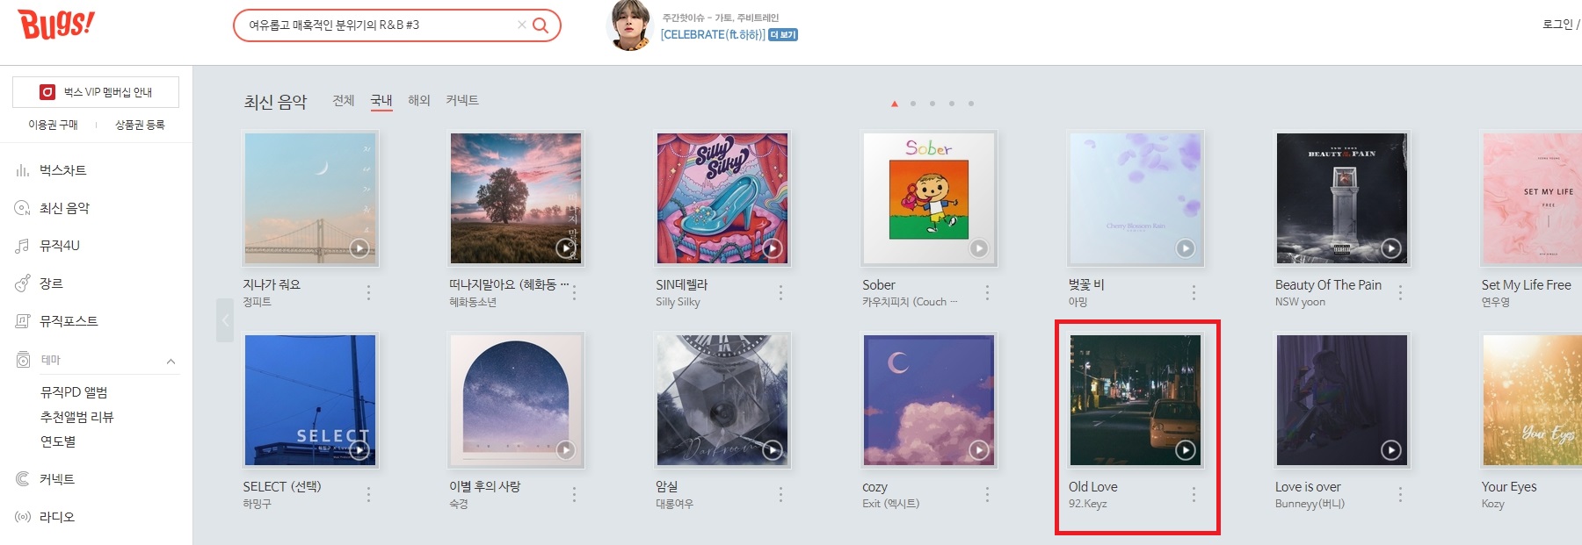Collapse the 테마 section
This screenshot has width=1582, height=545.
[171, 361]
